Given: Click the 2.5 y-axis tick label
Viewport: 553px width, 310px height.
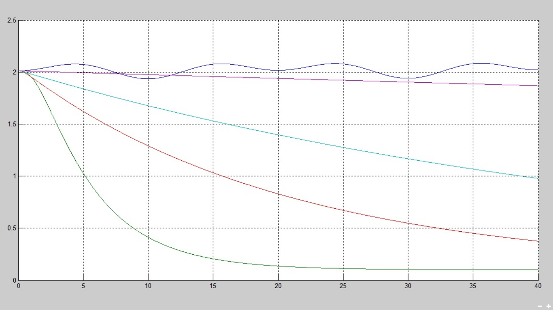Looking at the screenshot, I should (x=12, y=20).
